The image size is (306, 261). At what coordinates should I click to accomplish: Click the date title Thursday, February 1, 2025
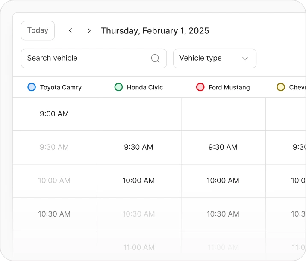155,31
